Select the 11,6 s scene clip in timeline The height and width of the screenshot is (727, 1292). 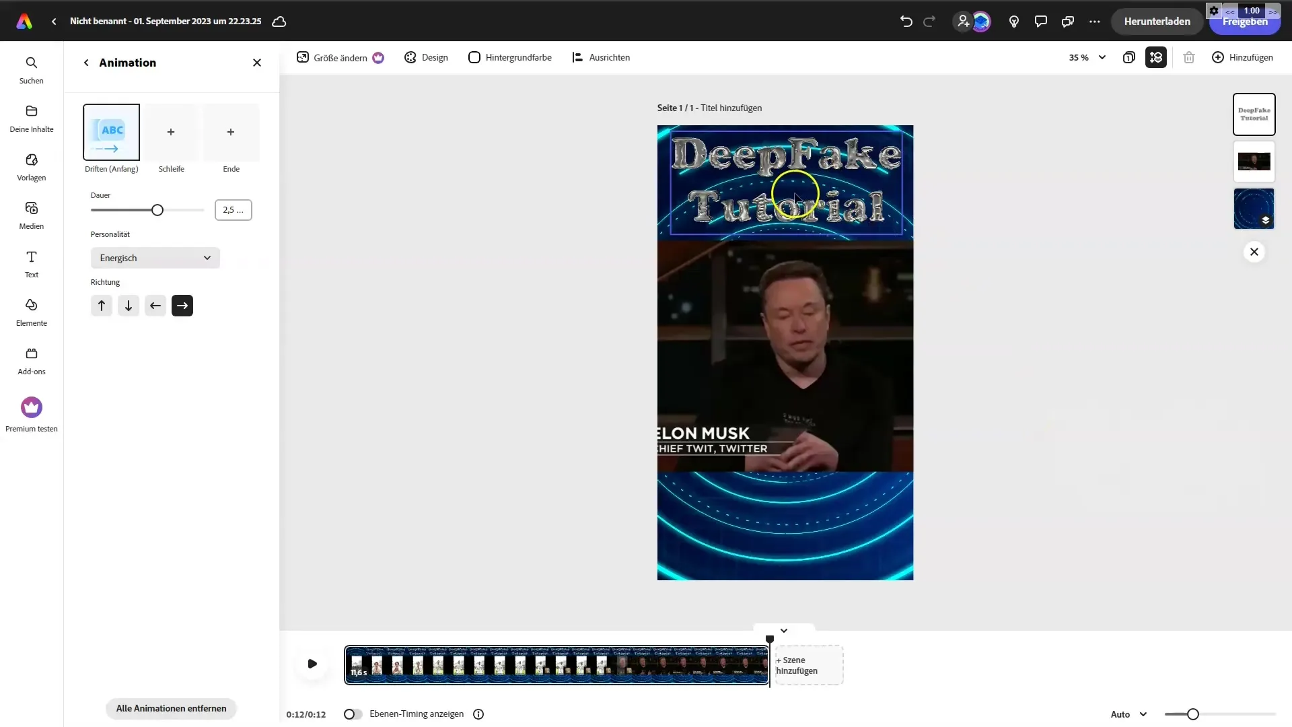(x=557, y=665)
